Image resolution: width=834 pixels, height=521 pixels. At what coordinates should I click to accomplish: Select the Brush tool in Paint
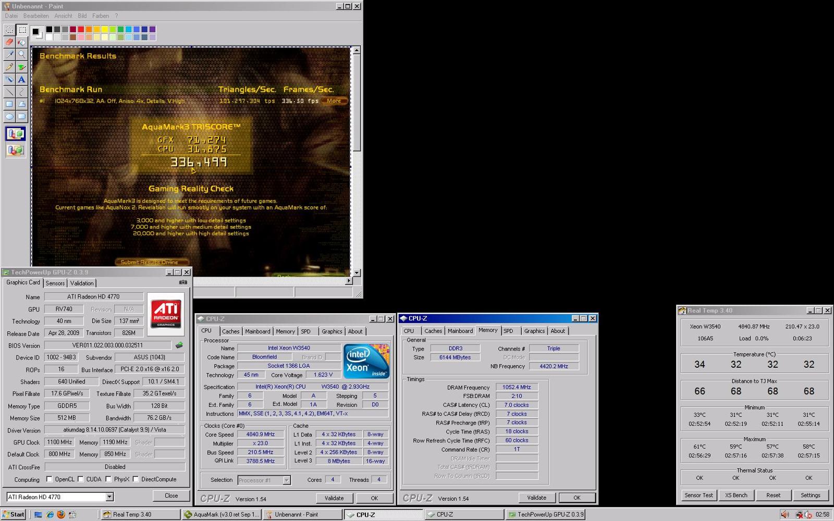[x=22, y=67]
